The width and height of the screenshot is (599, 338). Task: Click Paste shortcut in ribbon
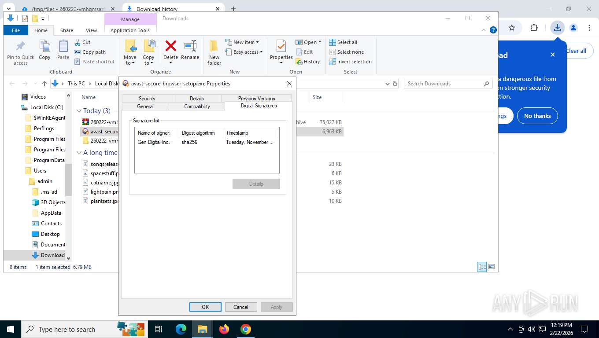(94, 62)
